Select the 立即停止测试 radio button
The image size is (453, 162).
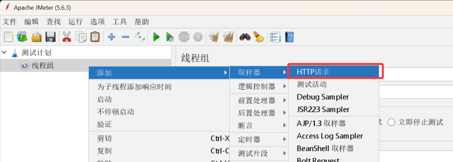click(391, 122)
